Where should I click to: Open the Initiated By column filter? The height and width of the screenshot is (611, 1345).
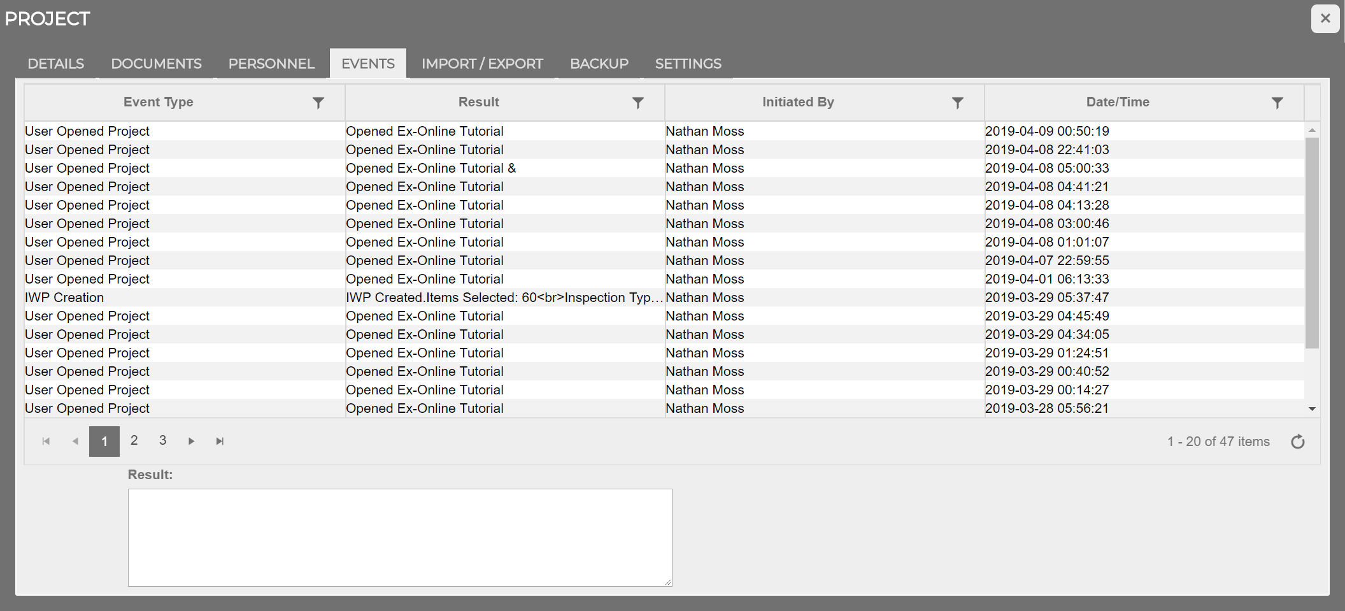click(958, 103)
